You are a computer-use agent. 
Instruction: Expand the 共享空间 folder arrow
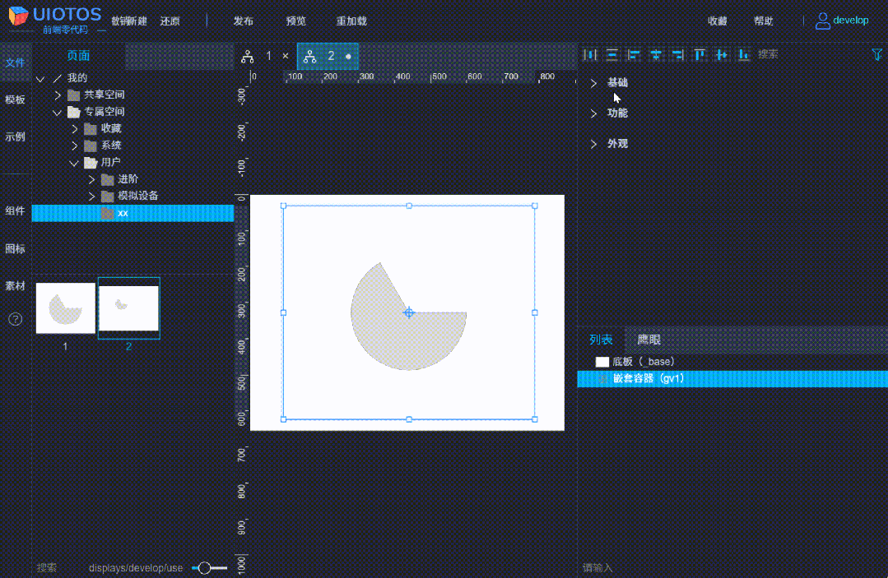[58, 95]
